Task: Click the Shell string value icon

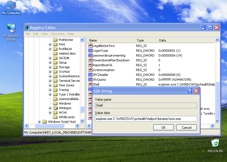Action: click(x=90, y=84)
